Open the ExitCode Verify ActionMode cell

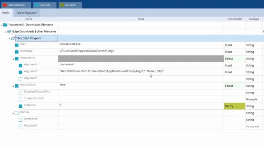click(235, 106)
